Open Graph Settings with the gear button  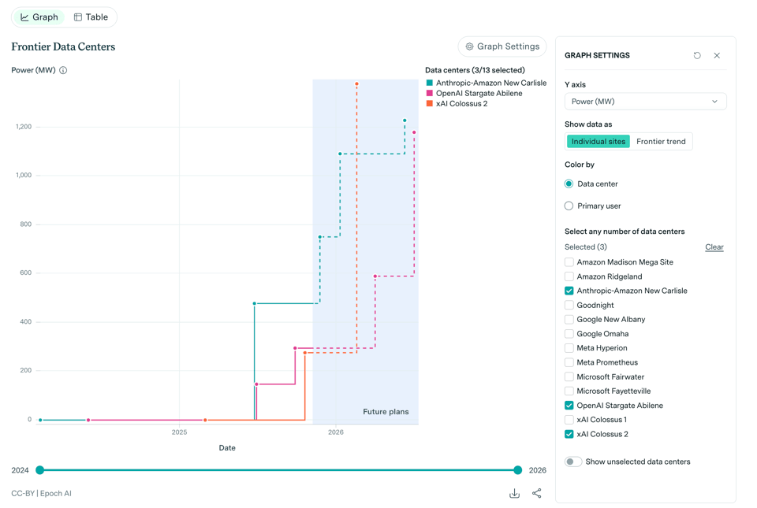(x=502, y=46)
